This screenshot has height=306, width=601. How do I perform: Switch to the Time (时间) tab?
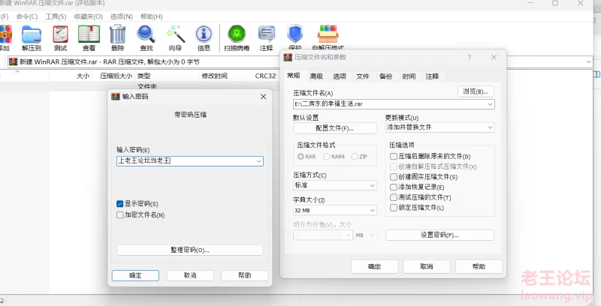coord(409,76)
